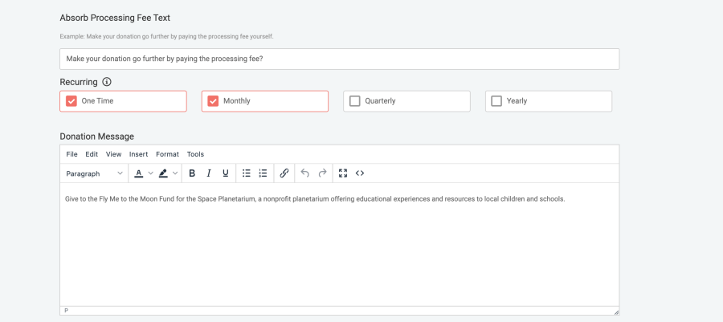Open the editor in fullscreen mode

click(343, 173)
